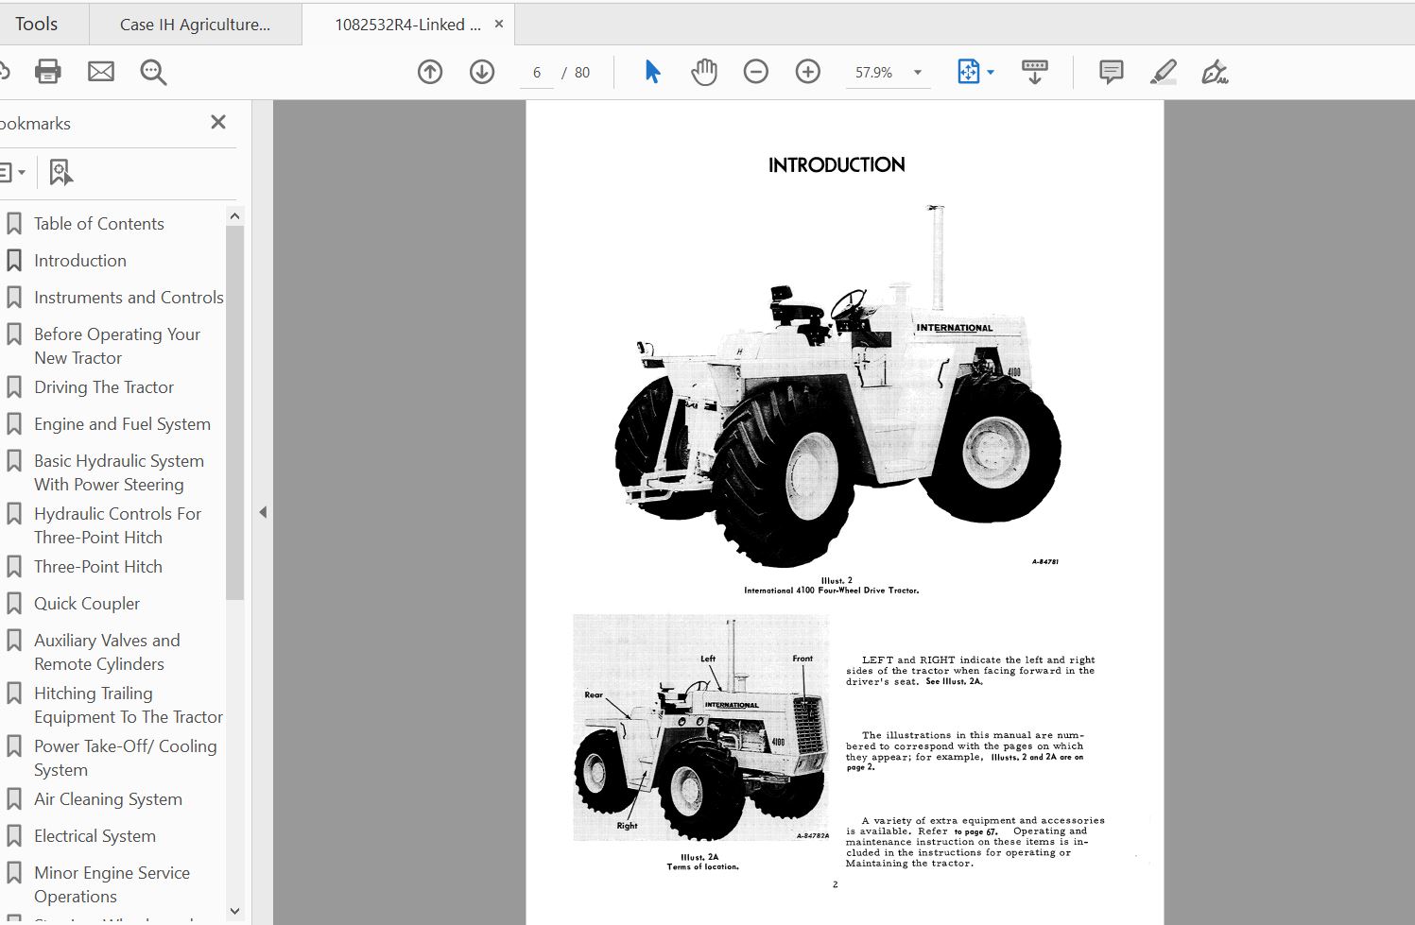Click the email envelope icon
The image size is (1415, 925).
[x=101, y=72]
